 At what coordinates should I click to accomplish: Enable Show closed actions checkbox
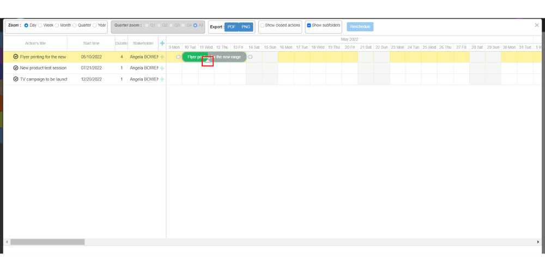coord(262,26)
